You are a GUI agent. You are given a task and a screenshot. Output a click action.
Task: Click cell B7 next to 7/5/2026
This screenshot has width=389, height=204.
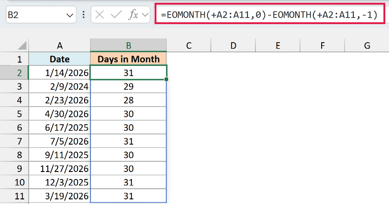(128, 141)
